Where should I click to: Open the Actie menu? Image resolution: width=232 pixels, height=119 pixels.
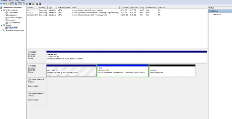(x=11, y=1)
